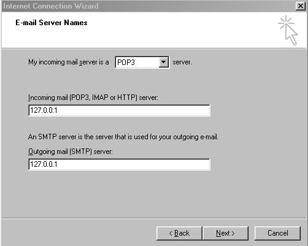Cancel the Internet Connection Wizard
The height and width of the screenshot is (246, 308).
(278, 233)
